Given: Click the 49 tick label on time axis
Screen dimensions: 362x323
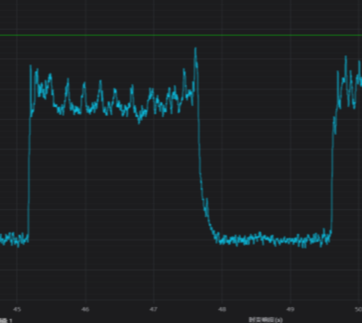Looking at the screenshot, I should point(290,309).
